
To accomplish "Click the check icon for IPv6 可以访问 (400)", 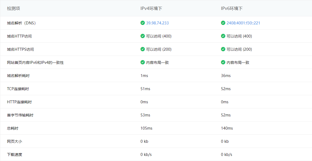I will coord(223,36).
